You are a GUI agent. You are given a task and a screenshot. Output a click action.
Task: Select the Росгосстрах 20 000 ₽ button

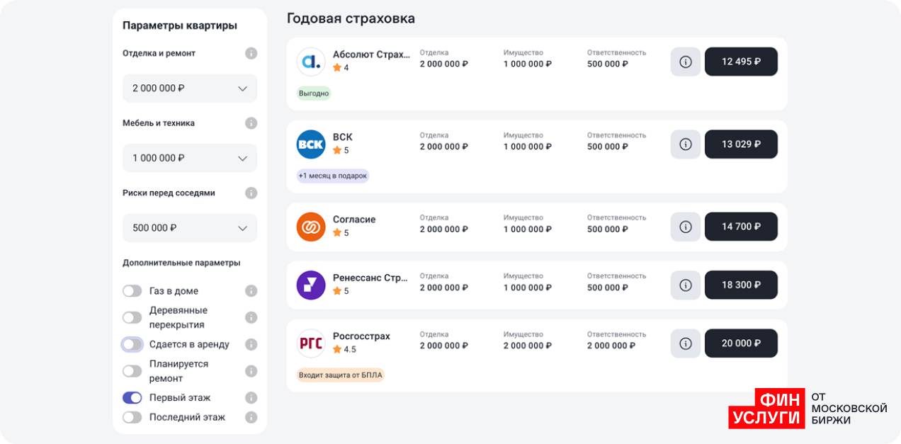(741, 343)
